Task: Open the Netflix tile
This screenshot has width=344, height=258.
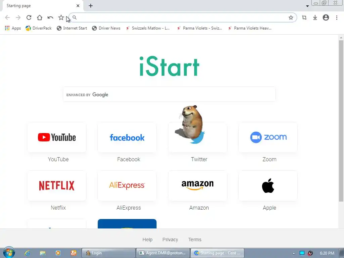Action: pyautogui.click(x=56, y=185)
